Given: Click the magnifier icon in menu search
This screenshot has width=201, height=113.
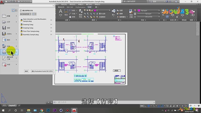Looking at the screenshot, I should 53,6.
